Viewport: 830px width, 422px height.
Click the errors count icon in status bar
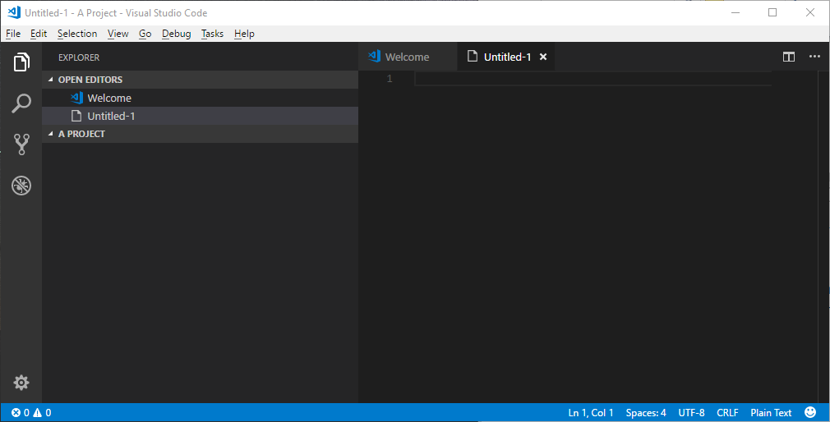[16, 412]
